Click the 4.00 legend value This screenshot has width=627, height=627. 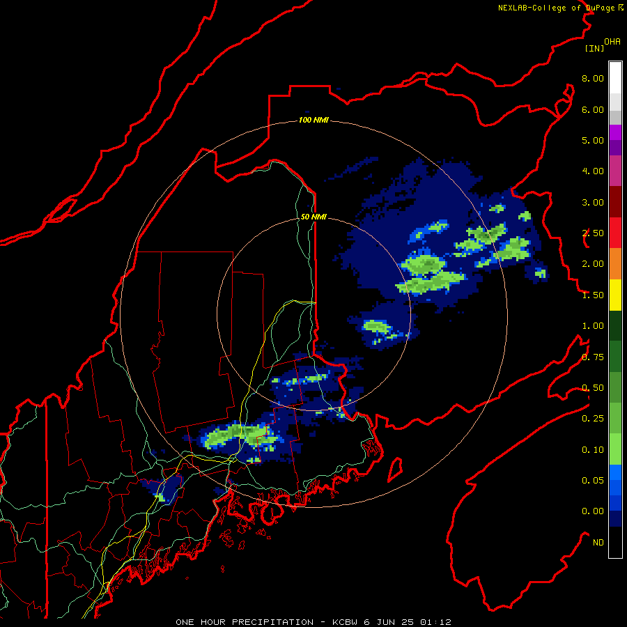[x=593, y=171]
